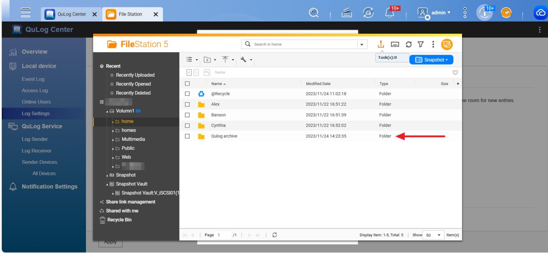This screenshot has width=548, height=253.
Task: Open Share link management
Action: click(130, 202)
